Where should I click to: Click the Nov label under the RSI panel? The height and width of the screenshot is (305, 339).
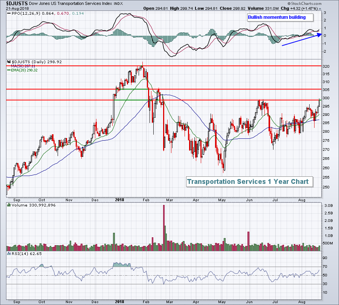69,302
